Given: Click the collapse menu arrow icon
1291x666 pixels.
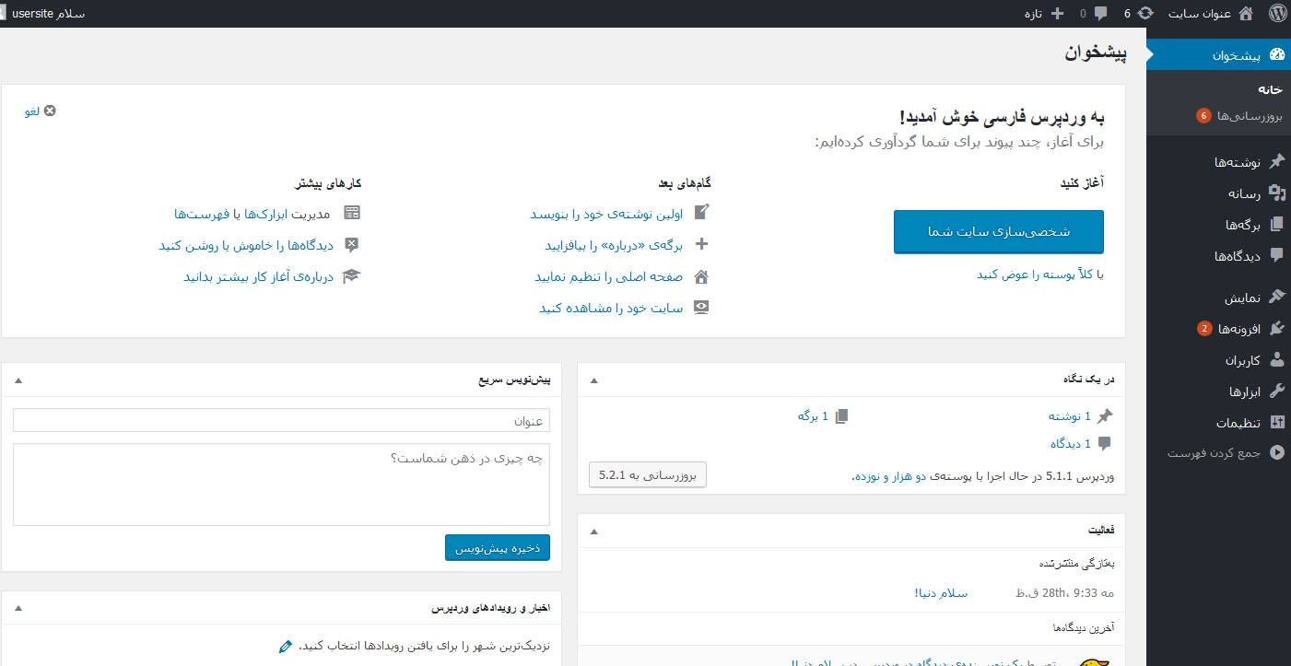Looking at the screenshot, I should (x=1276, y=452).
